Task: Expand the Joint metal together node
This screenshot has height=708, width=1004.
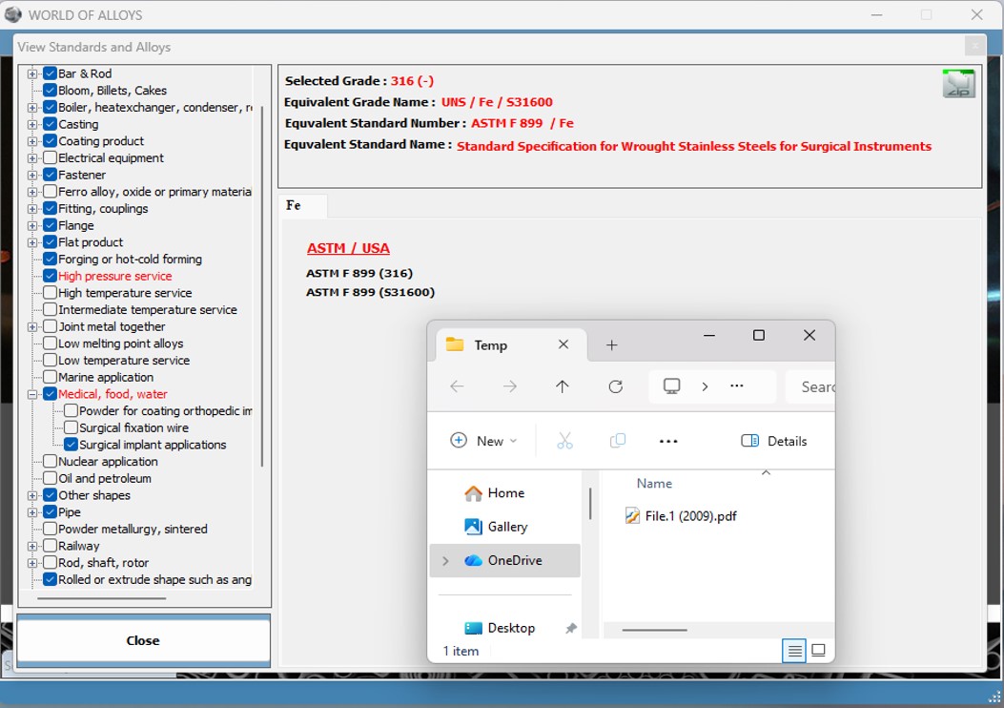Action: [32, 326]
